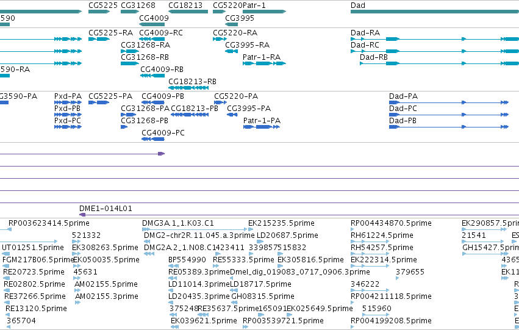Click EST label BP554990
This screenshot has width=519, height=330.
click(x=187, y=260)
